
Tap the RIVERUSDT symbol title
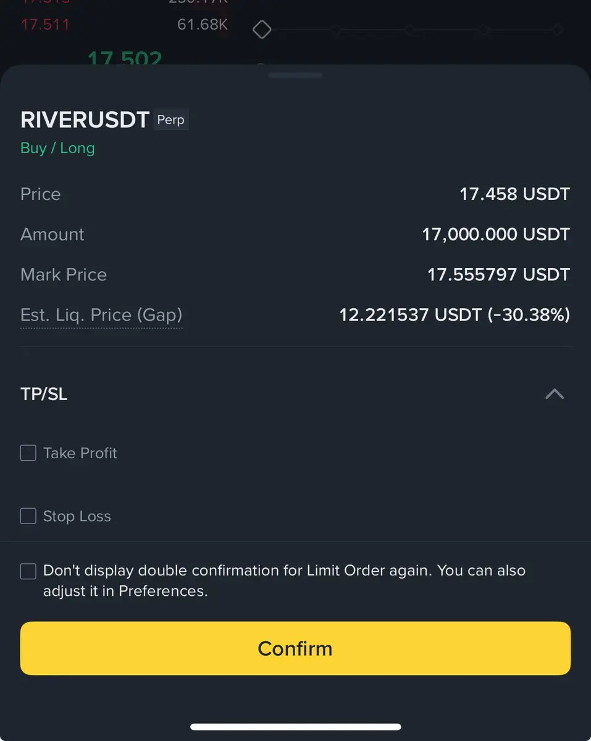point(85,120)
